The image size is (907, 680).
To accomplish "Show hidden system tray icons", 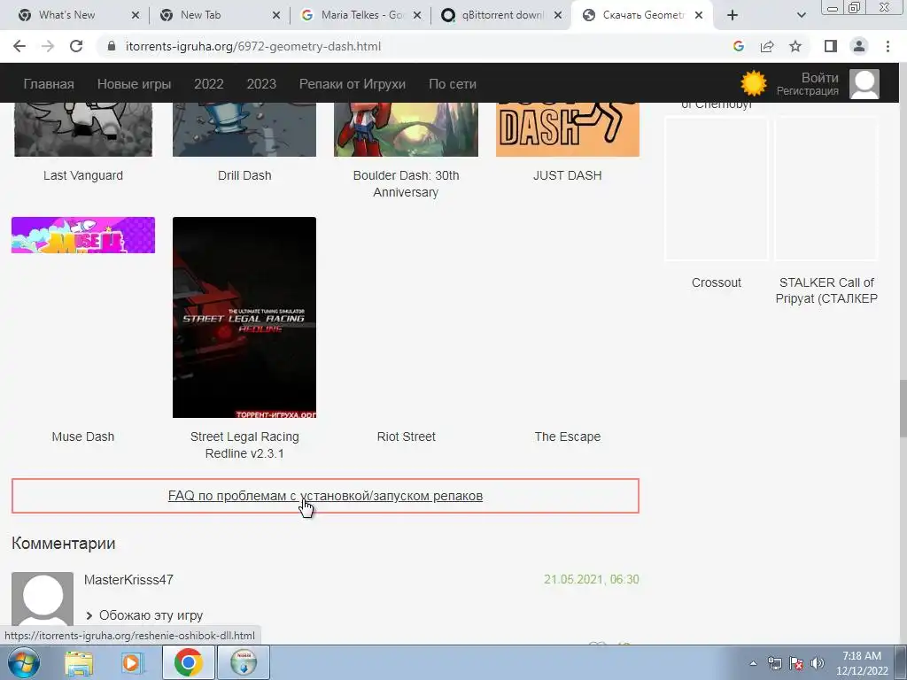I will [x=753, y=663].
